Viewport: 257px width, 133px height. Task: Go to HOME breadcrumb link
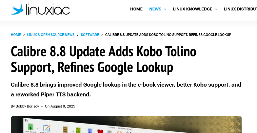[16, 35]
